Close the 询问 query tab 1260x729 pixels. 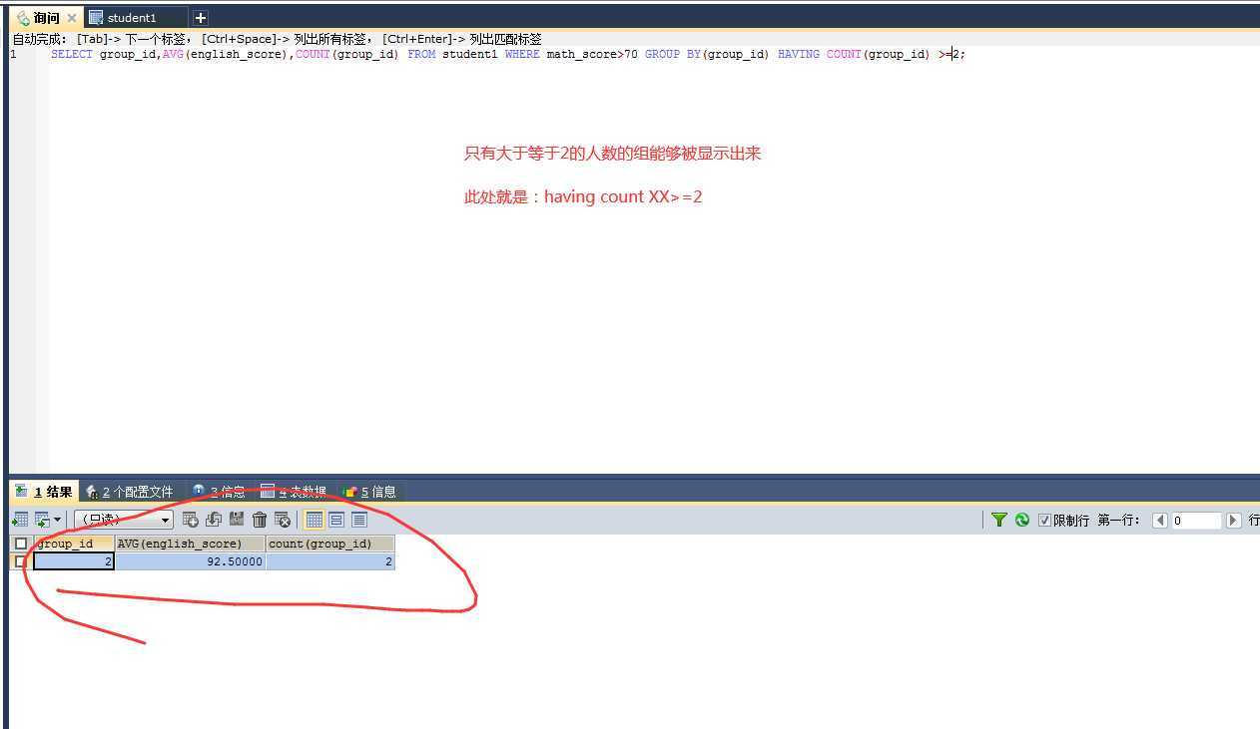click(x=72, y=18)
